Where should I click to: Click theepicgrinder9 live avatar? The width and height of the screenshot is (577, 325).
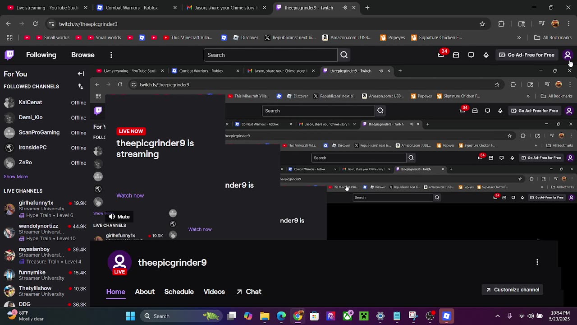coord(119,262)
